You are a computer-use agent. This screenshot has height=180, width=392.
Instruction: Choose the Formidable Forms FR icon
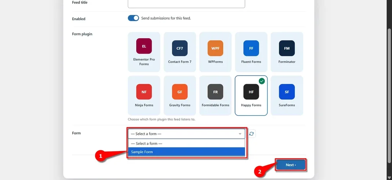tap(215, 92)
